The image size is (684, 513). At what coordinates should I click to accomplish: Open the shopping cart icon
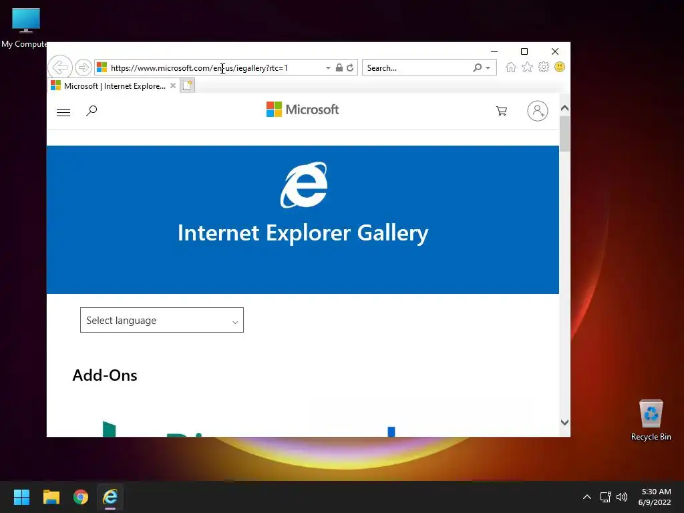pyautogui.click(x=502, y=111)
